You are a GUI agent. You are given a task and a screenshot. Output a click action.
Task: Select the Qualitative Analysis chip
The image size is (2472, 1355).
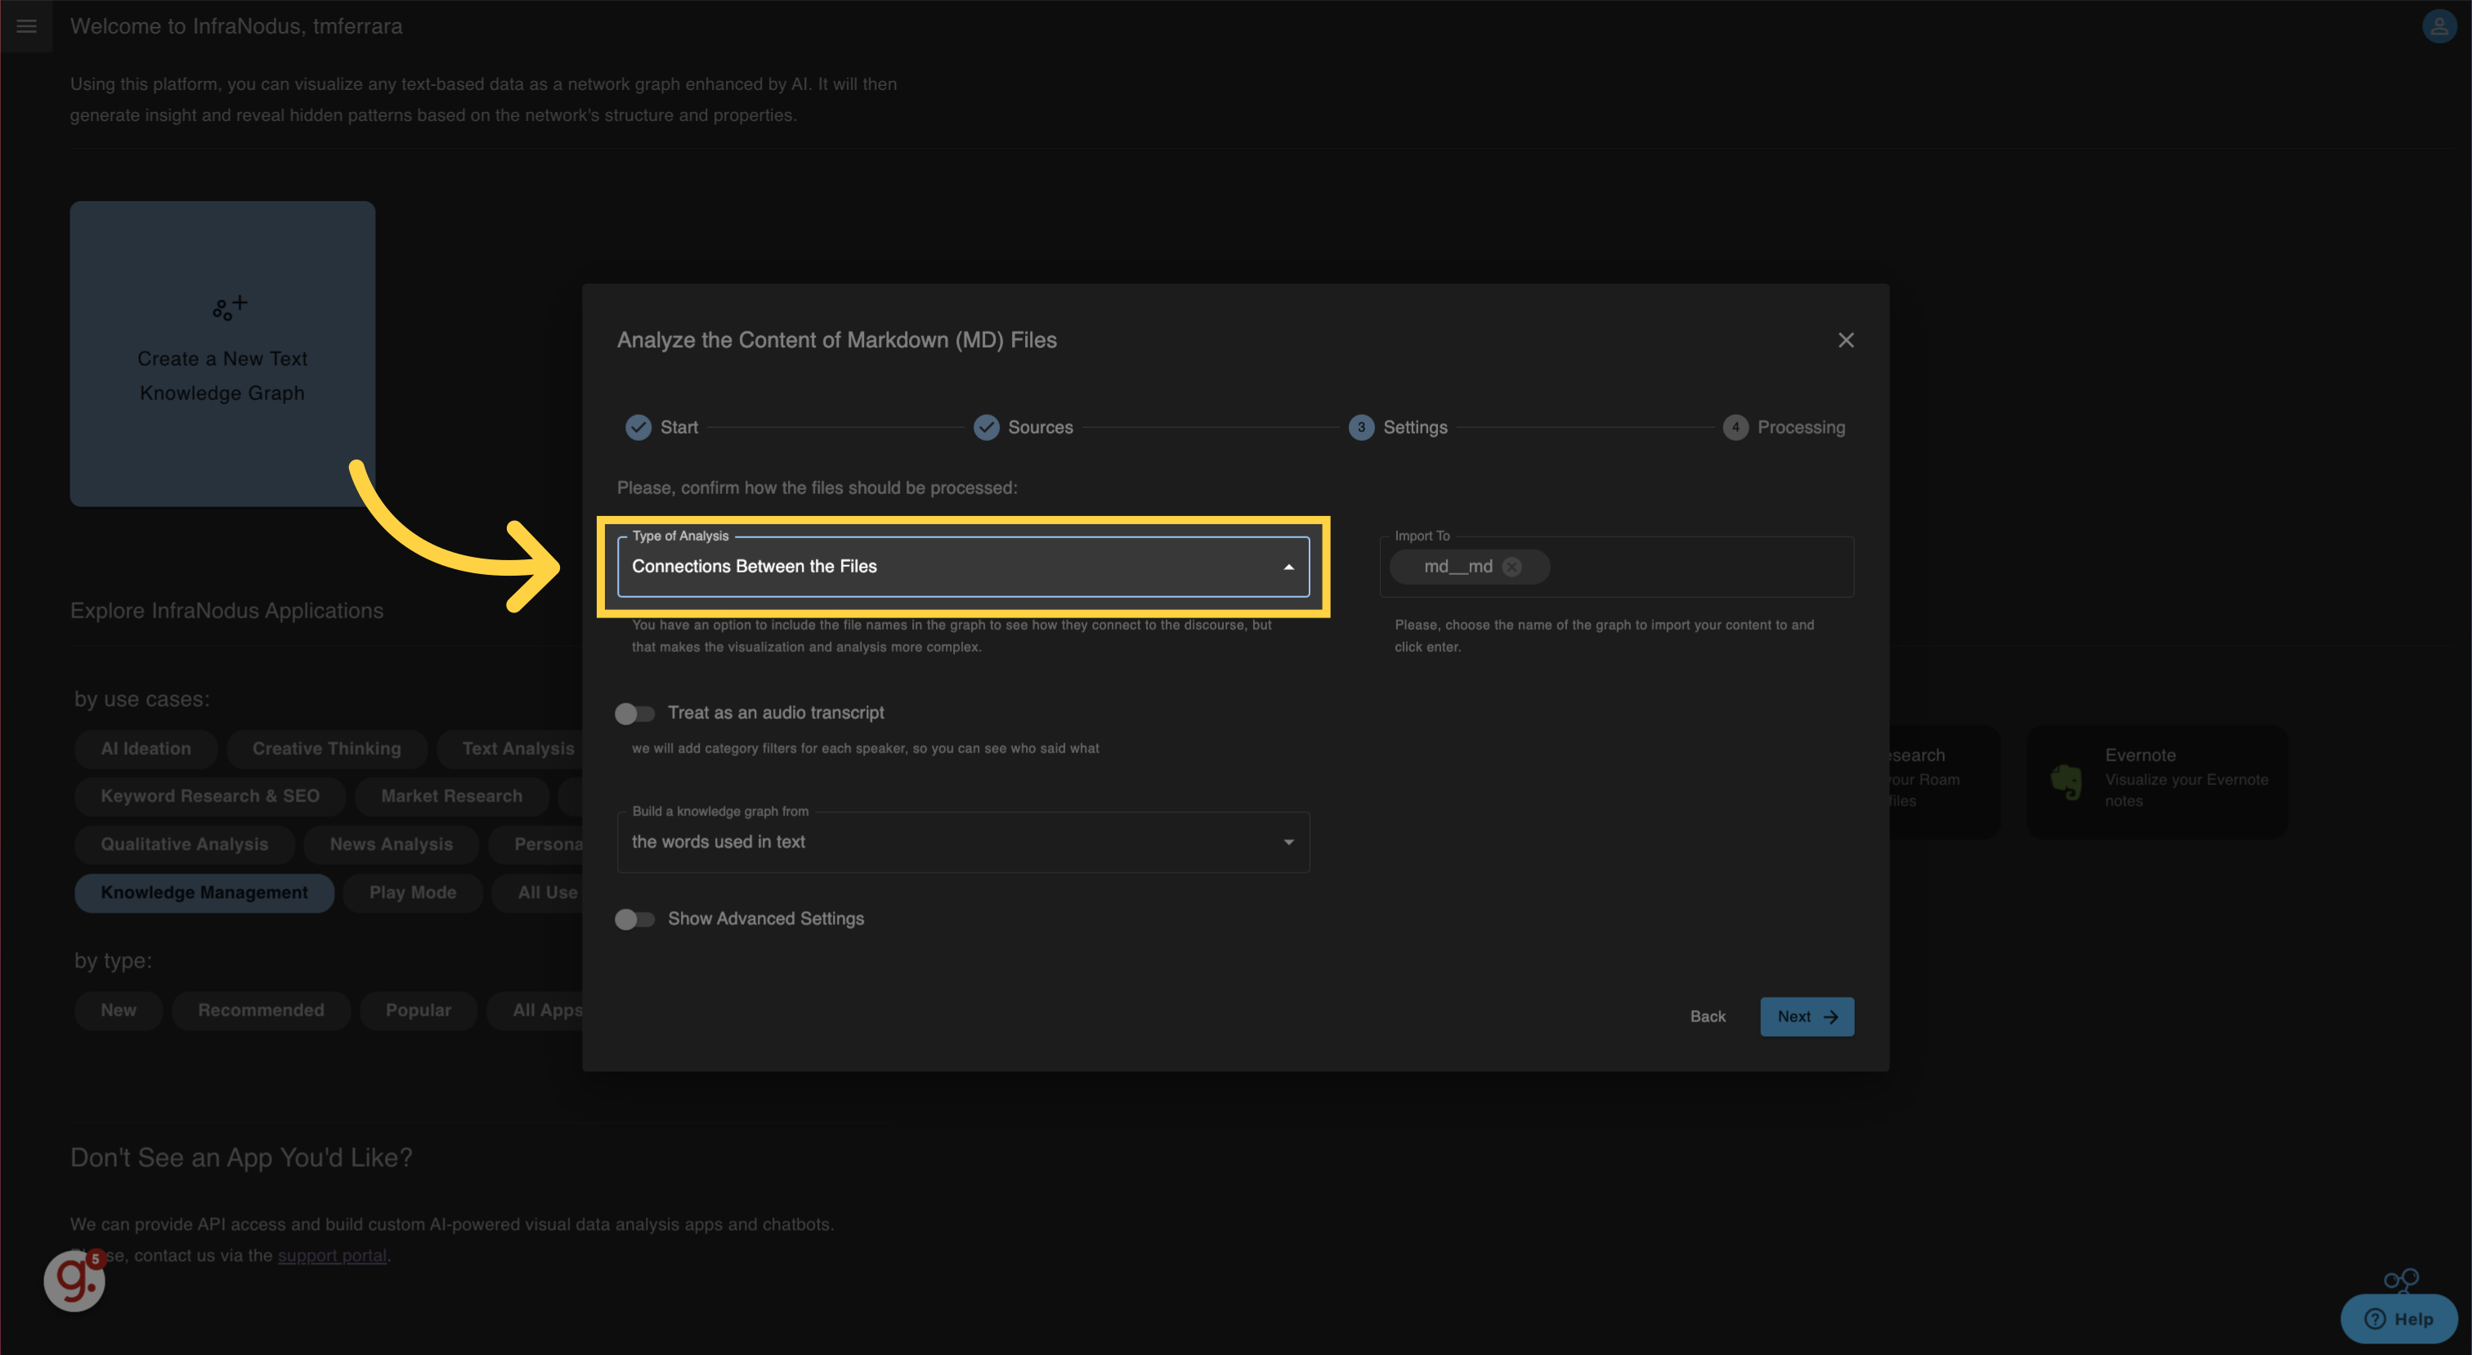click(184, 845)
